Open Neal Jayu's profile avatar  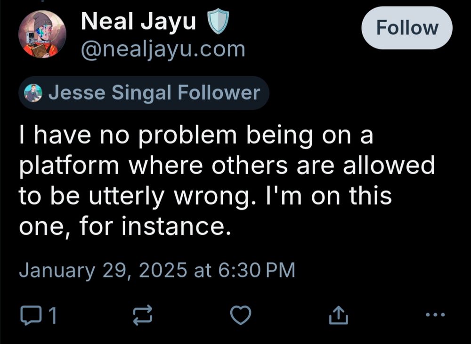42,34
